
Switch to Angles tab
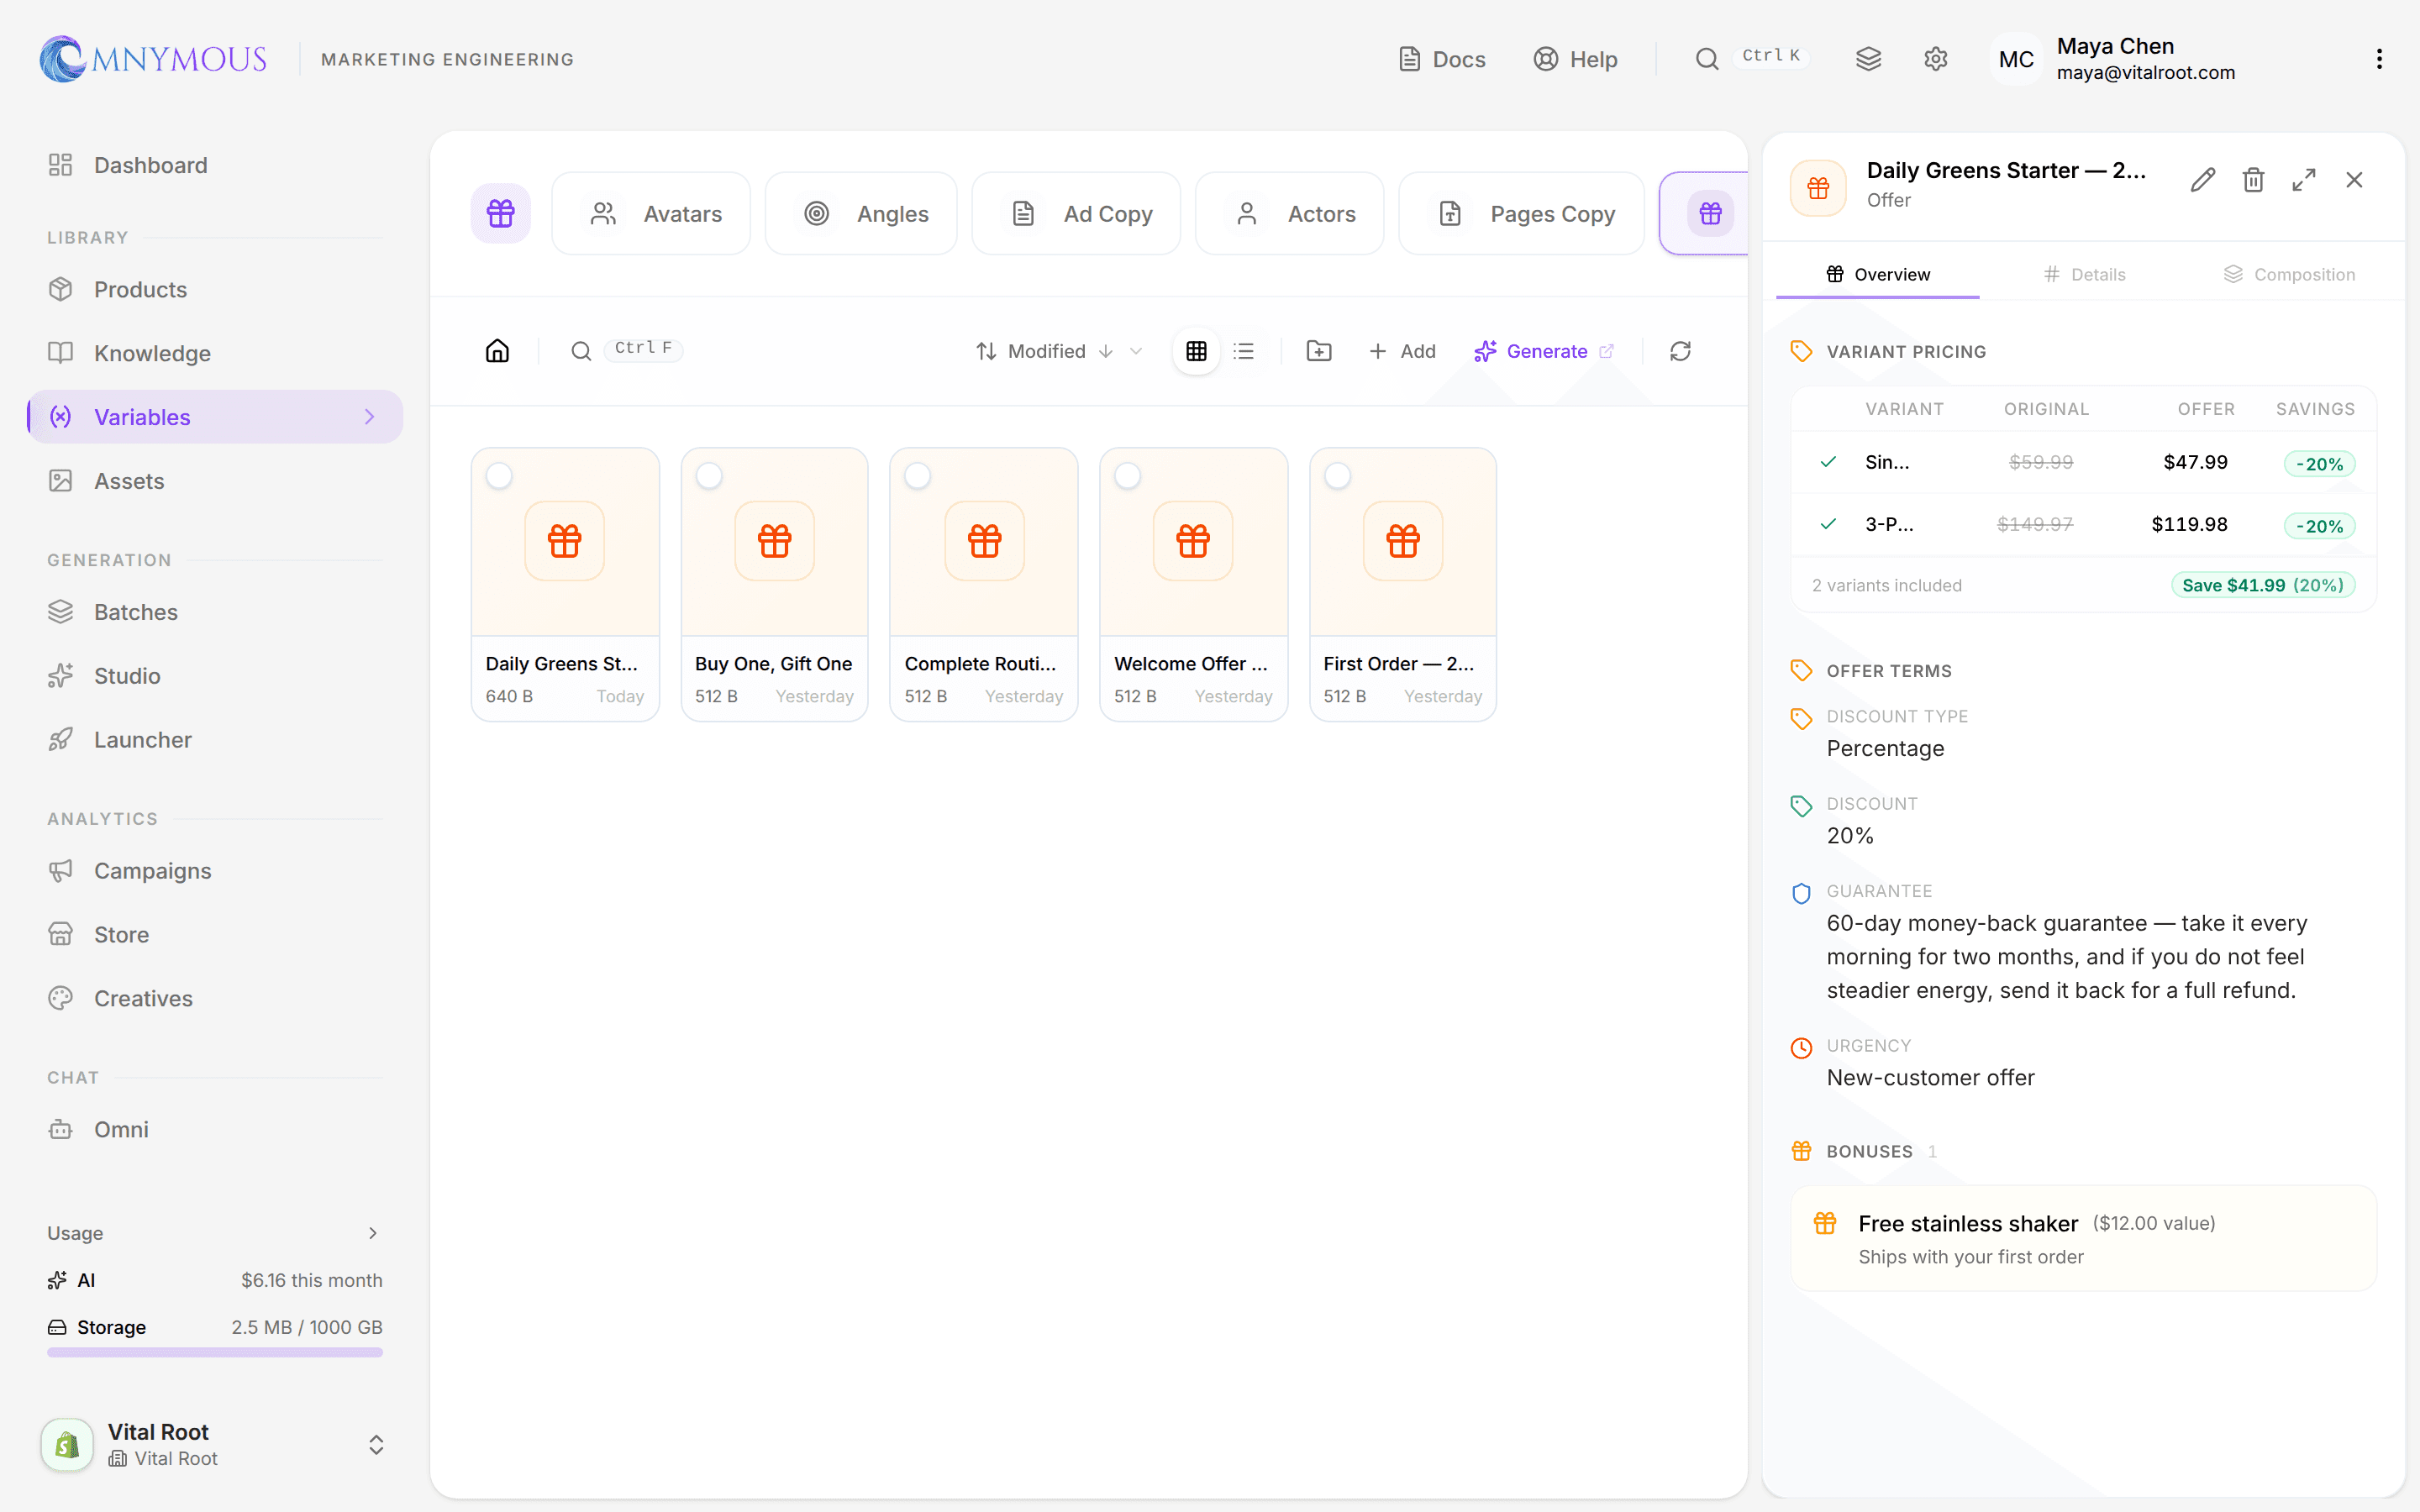tap(861, 213)
